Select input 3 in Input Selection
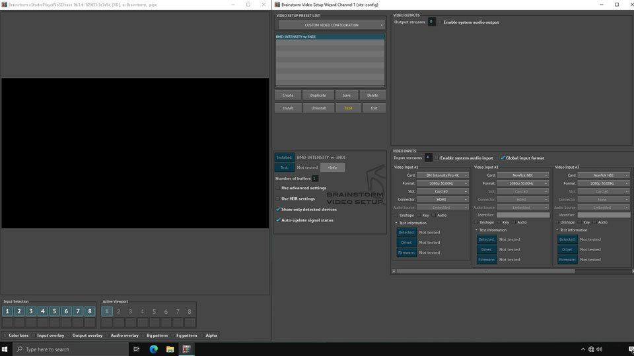Viewport: 634px width, 356px height. click(31, 311)
